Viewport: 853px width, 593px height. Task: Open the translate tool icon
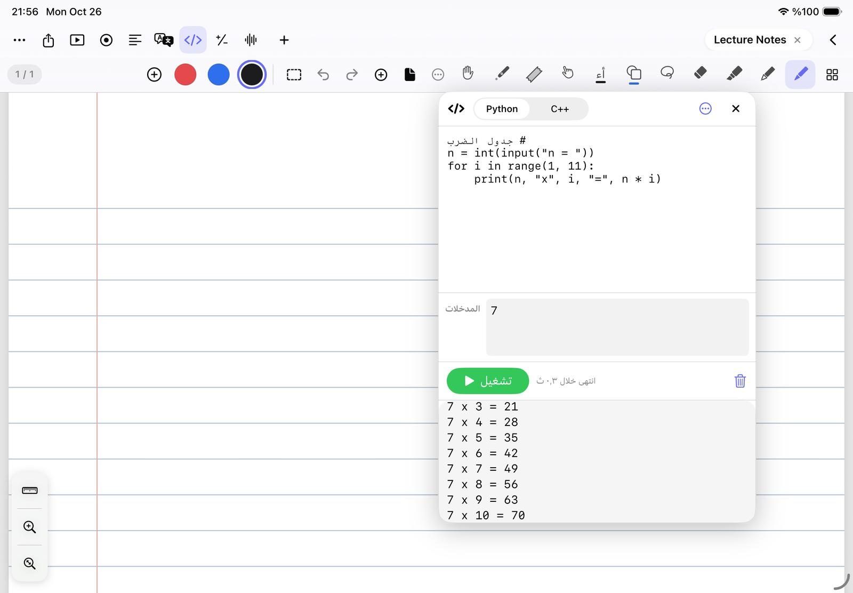point(164,40)
